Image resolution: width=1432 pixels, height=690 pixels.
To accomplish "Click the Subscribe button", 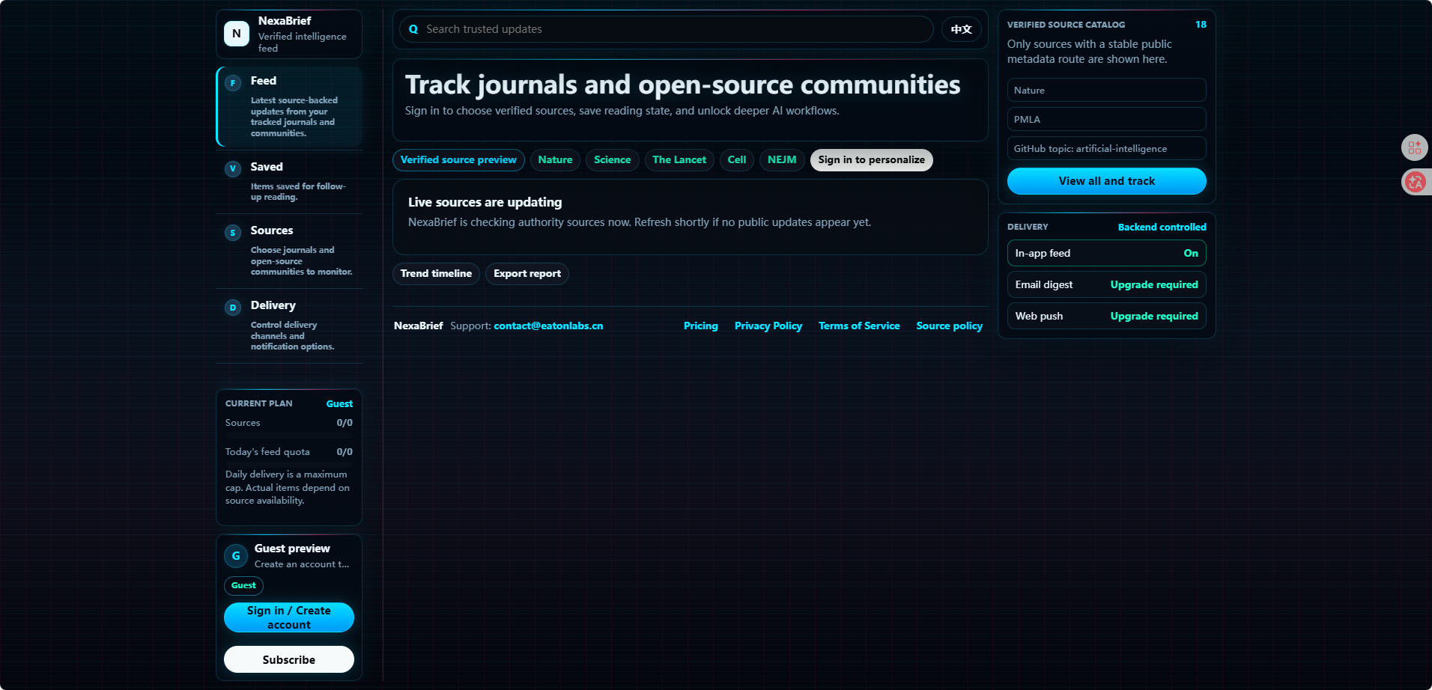I will 289,659.
